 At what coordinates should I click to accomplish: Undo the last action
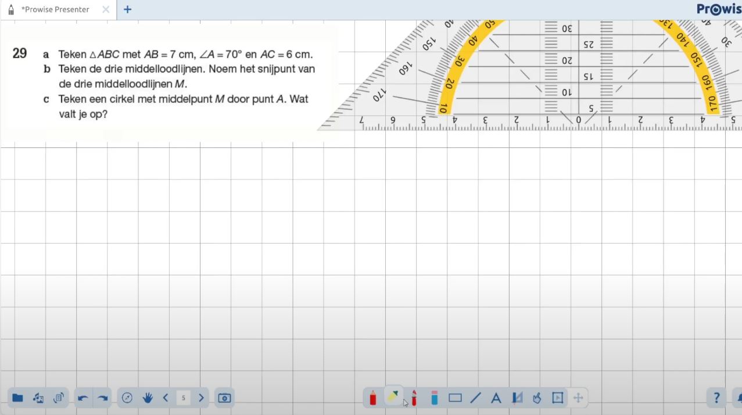[83, 398]
